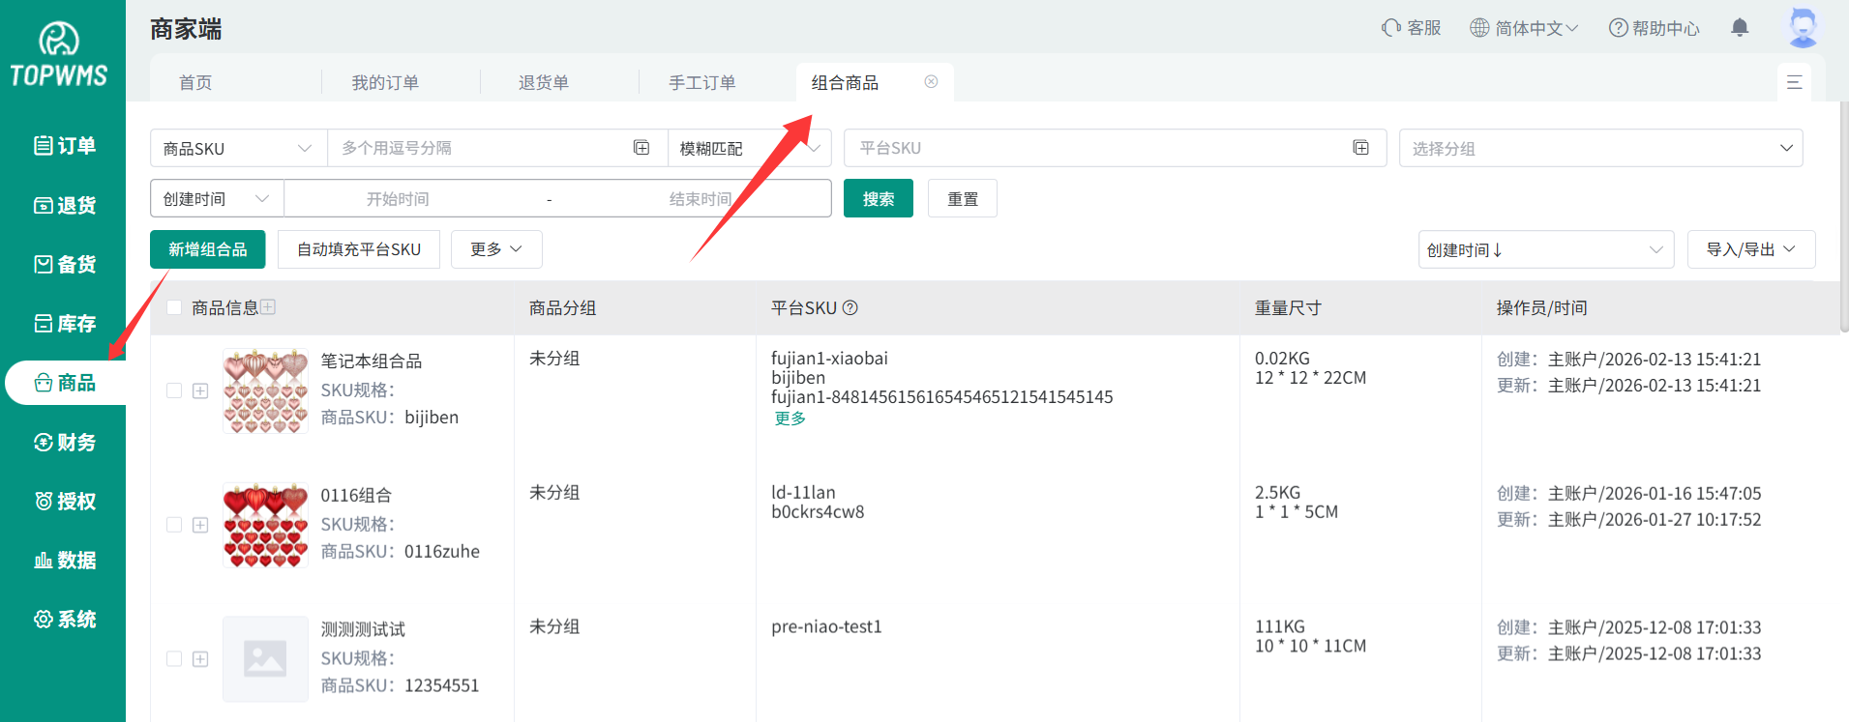Close the 组合商品 tab
Image resolution: width=1849 pixels, height=722 pixels.
coord(931,82)
